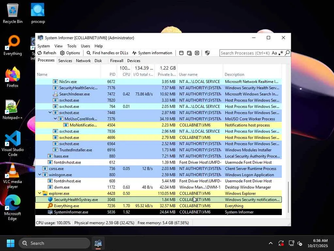Open Options from the toolbar
The height and width of the screenshot is (251, 334).
pyautogui.click(x=70, y=53)
